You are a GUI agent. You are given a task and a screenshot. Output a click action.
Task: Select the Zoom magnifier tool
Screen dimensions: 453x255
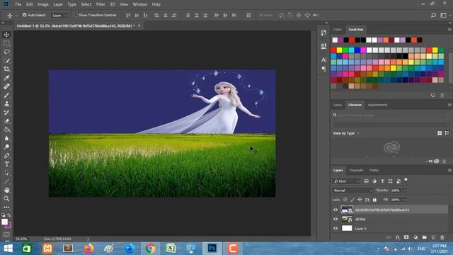[6, 198]
